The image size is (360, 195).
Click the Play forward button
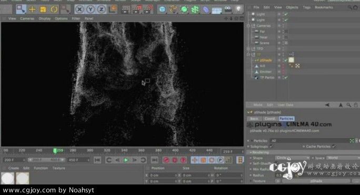click(x=126, y=160)
